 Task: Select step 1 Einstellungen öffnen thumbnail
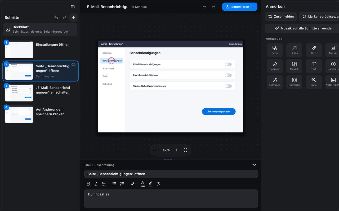point(19,49)
